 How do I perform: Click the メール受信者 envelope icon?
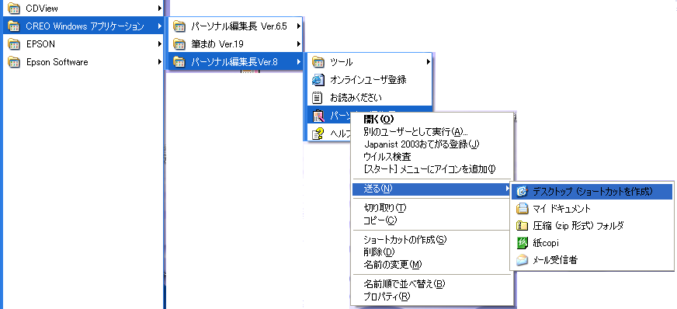[522, 260]
